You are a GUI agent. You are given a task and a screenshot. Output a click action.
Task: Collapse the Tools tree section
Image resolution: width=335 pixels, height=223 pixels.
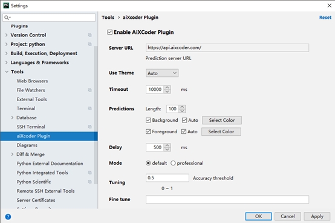[x=7, y=72]
